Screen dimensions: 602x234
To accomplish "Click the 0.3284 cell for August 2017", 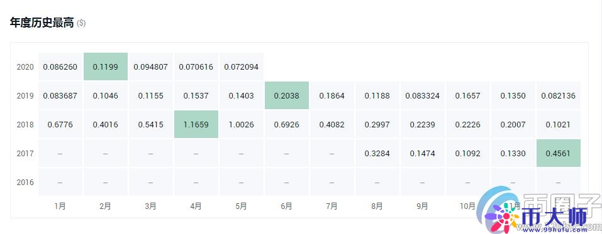I will pyautogui.click(x=377, y=153).
